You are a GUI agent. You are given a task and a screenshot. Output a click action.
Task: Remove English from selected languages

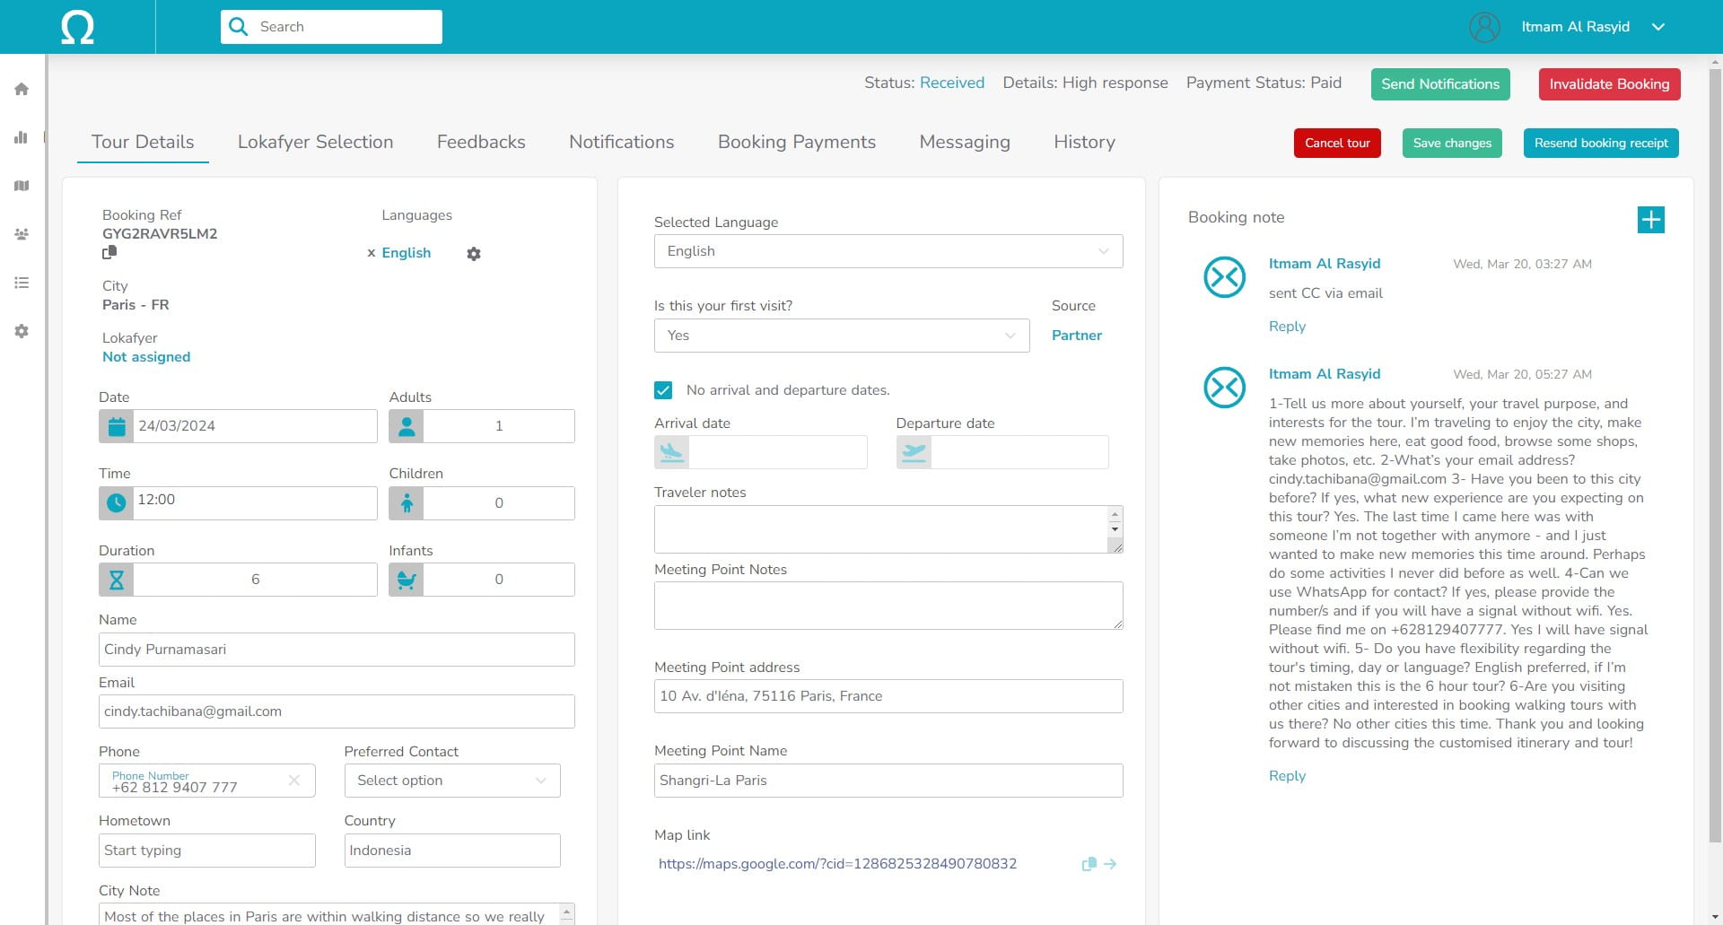point(372,253)
